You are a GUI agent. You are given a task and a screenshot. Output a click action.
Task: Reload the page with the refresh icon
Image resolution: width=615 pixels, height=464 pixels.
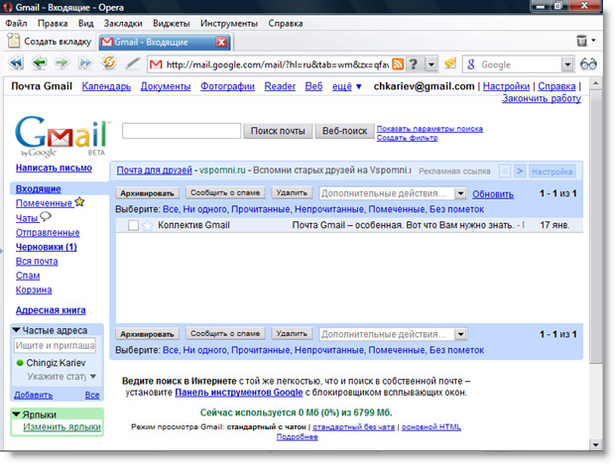click(x=109, y=62)
